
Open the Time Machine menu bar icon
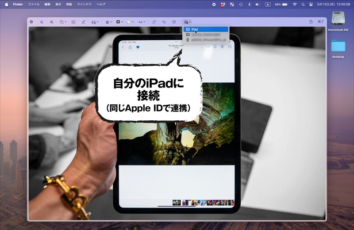click(241, 4)
